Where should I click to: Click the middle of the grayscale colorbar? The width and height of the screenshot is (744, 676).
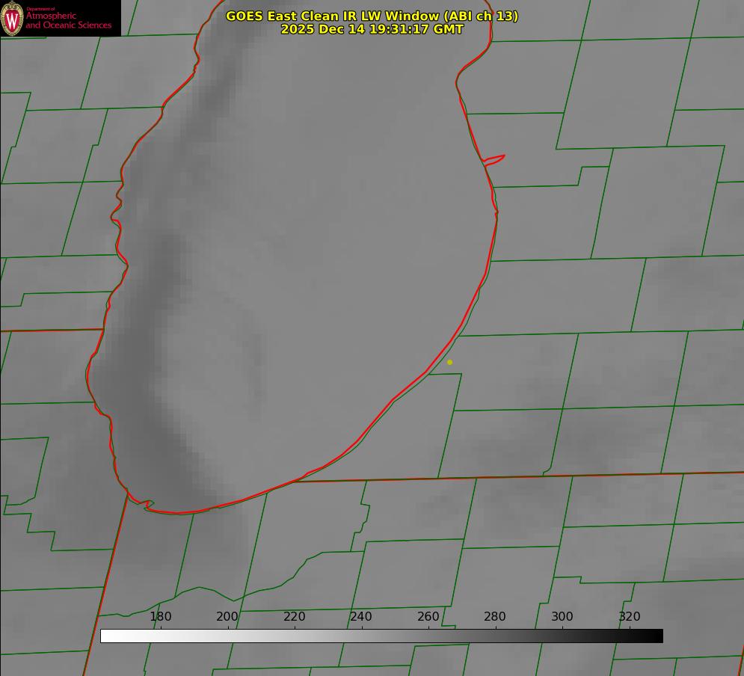pos(381,636)
